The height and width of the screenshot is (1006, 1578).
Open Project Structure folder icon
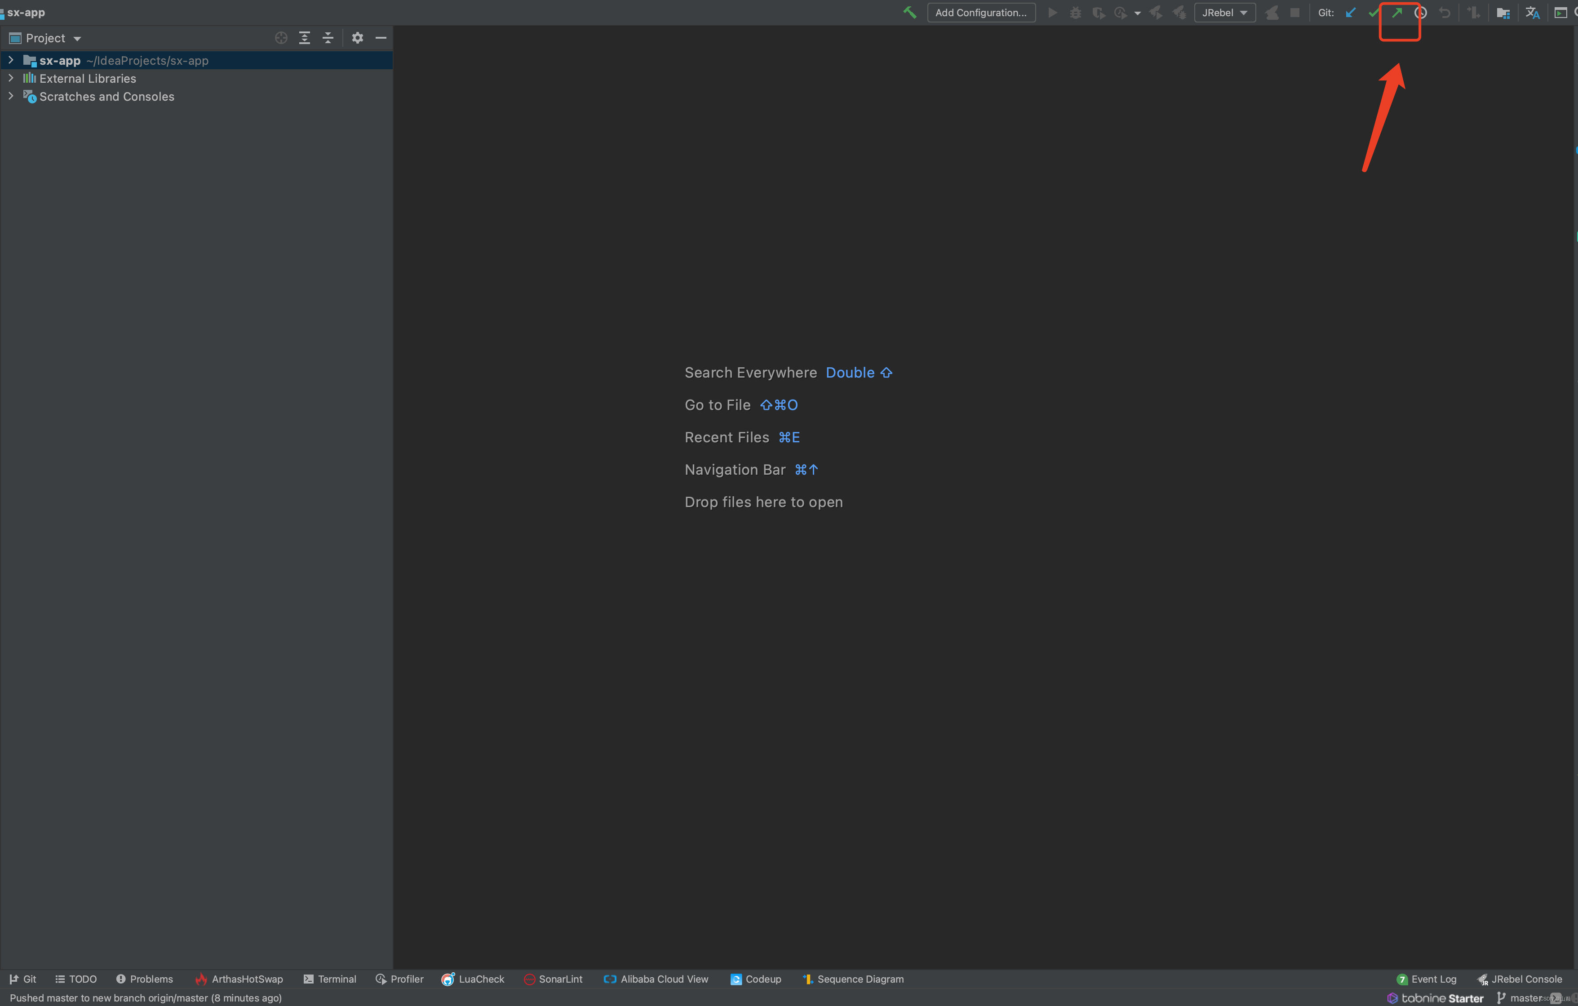1503,13
